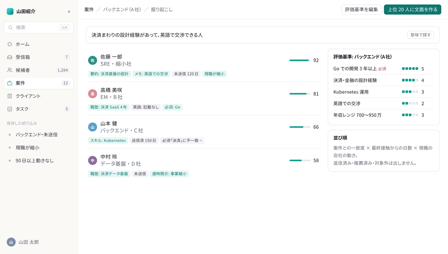The image size is (448, 254).
Task: Click the ホーム house icon
Action: (x=10, y=44)
